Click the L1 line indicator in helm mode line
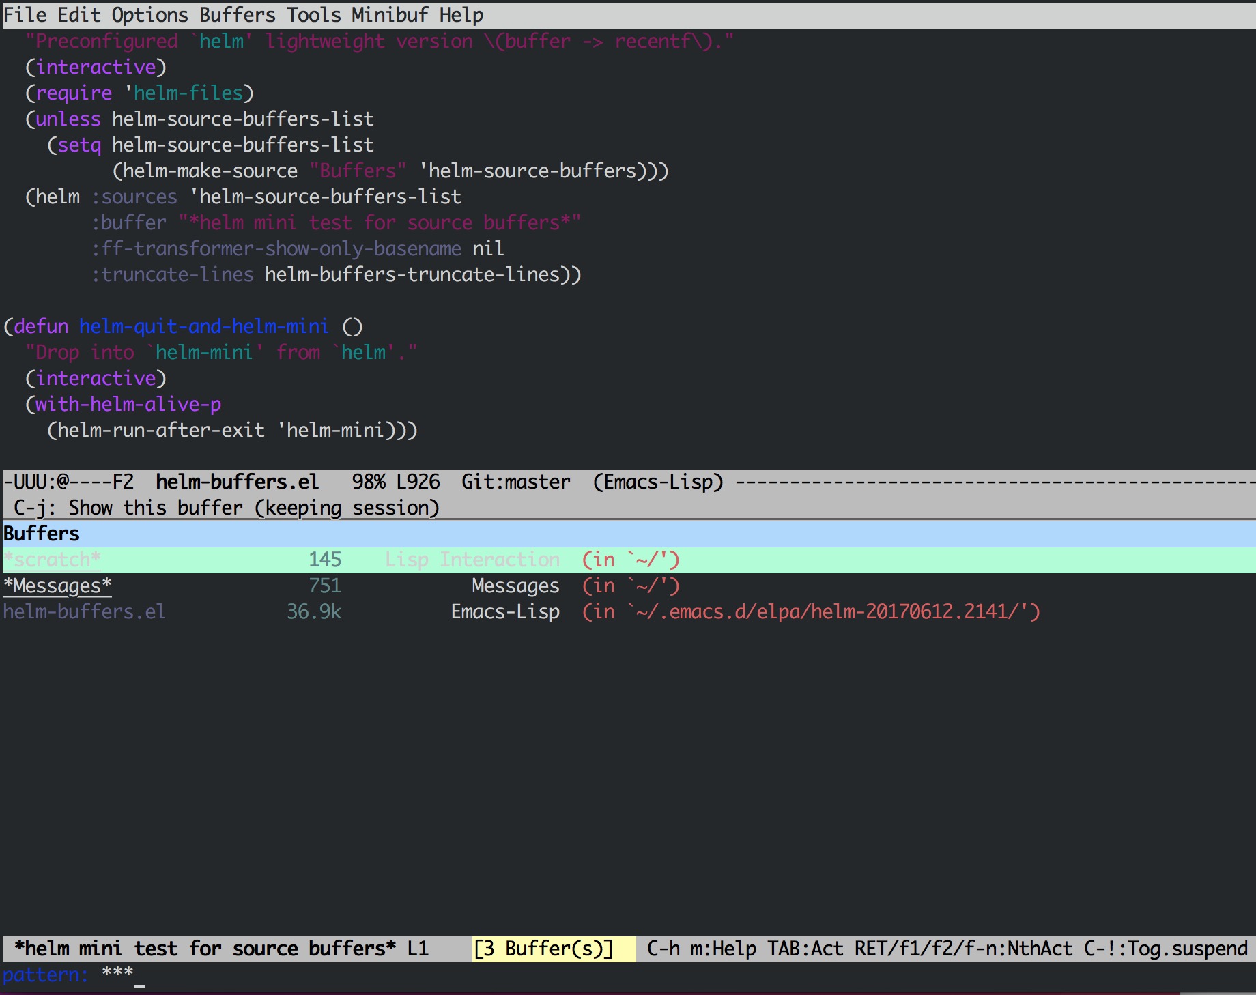The image size is (1256, 995). [418, 949]
